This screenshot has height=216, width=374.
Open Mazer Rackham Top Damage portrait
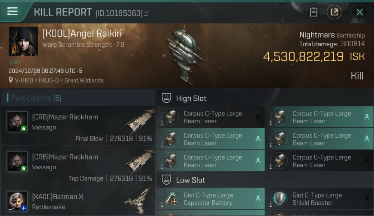(17, 162)
